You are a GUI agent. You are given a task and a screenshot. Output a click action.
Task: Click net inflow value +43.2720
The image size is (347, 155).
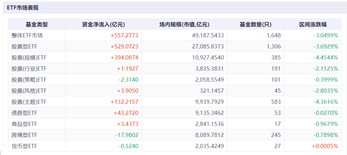coord(126,113)
